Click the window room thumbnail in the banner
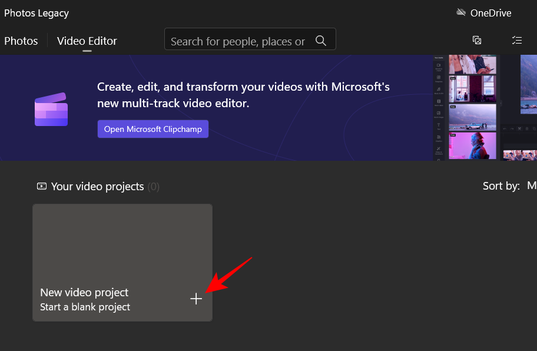This screenshot has width=537, height=351. tap(473, 88)
